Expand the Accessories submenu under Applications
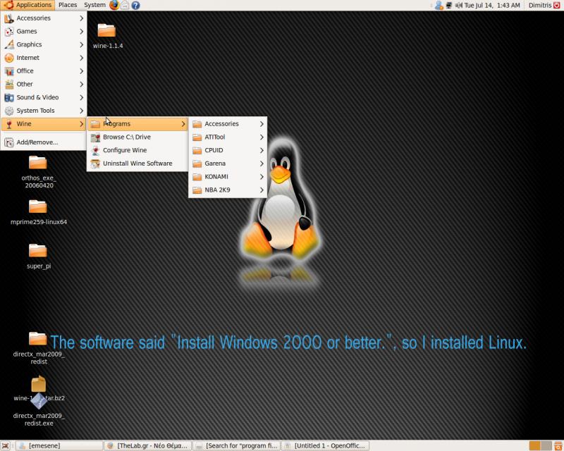Image resolution: width=564 pixels, height=451 pixels. click(44, 18)
